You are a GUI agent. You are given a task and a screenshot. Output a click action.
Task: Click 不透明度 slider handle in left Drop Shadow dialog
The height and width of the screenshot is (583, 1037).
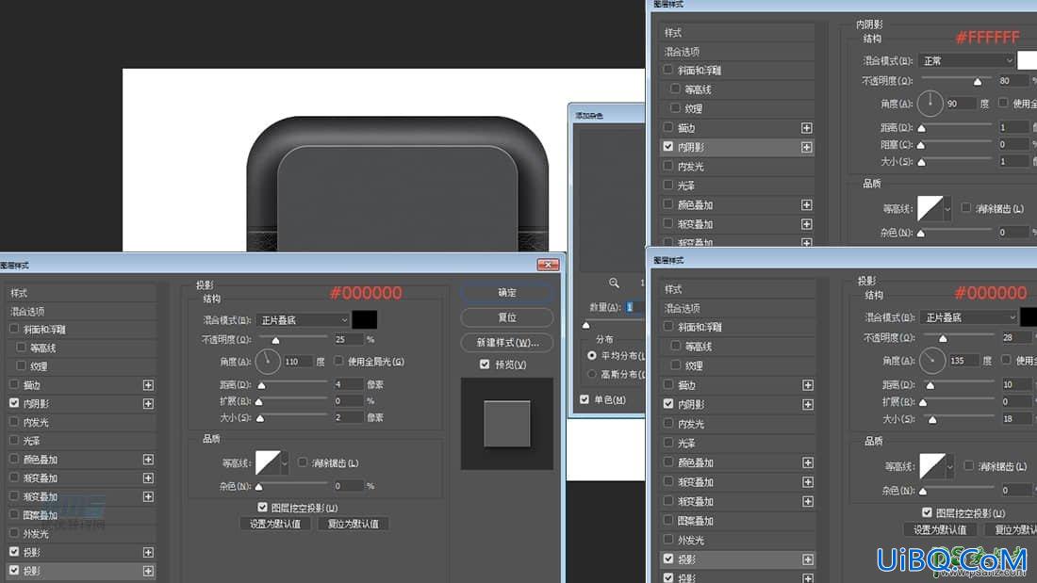[x=276, y=340]
